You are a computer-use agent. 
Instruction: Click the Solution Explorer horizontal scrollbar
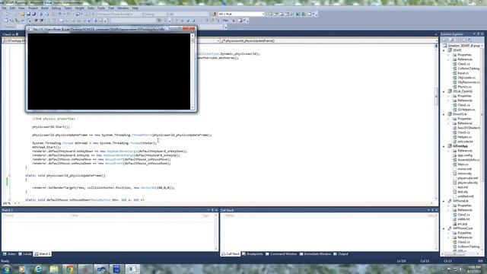point(460,254)
